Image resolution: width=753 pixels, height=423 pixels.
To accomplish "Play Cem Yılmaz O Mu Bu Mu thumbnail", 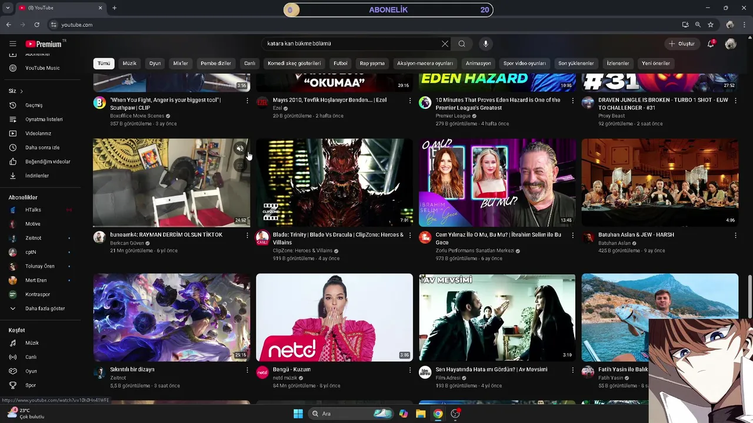I will (497, 183).
